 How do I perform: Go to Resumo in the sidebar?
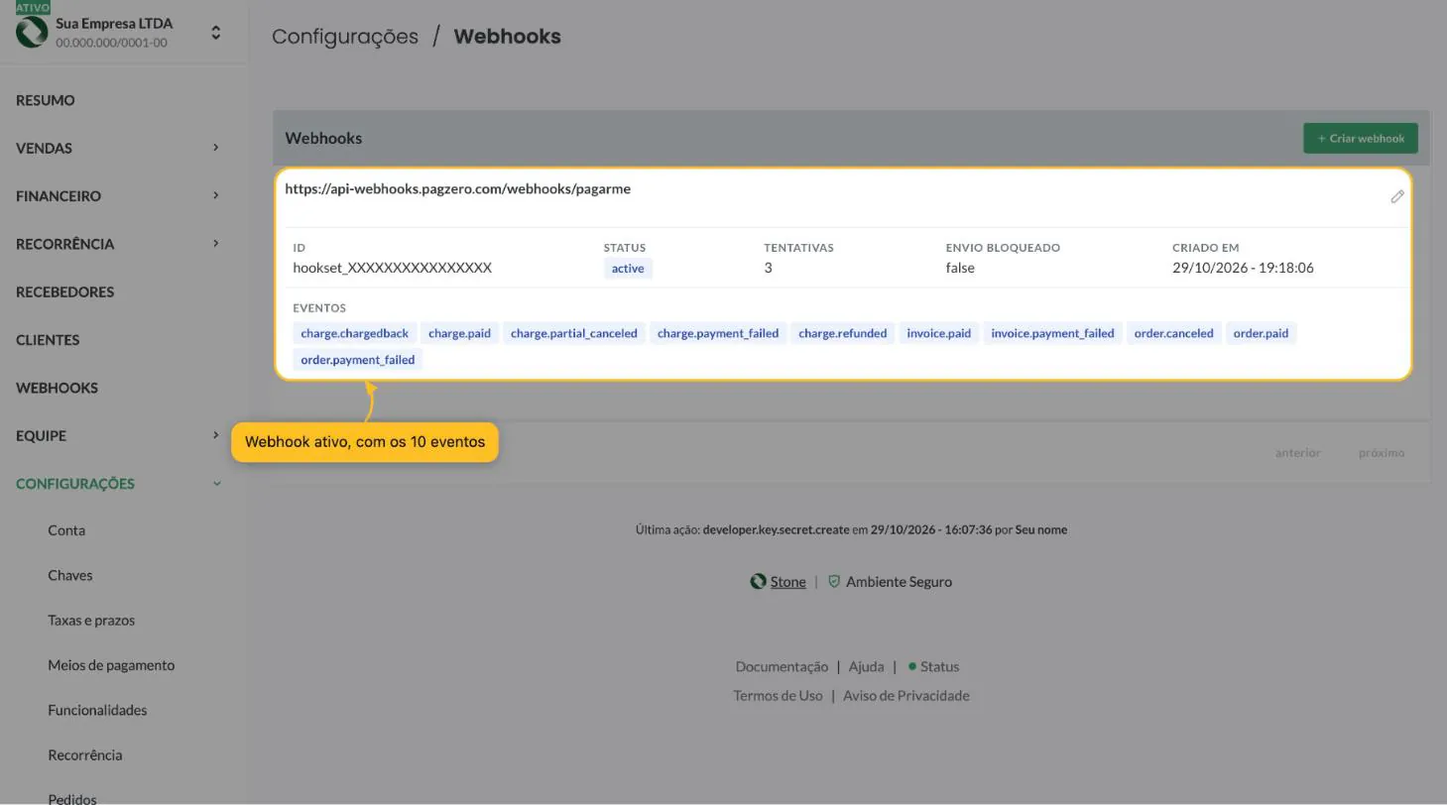click(46, 100)
